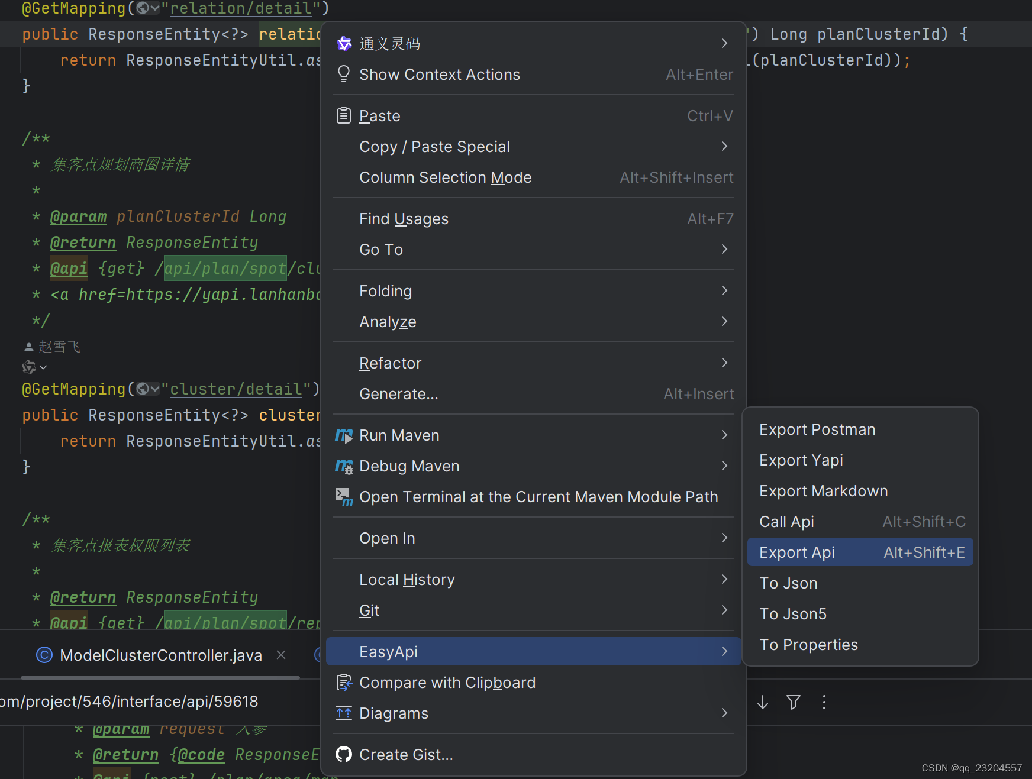
Task: Click the Diagrams icon
Action: (344, 713)
